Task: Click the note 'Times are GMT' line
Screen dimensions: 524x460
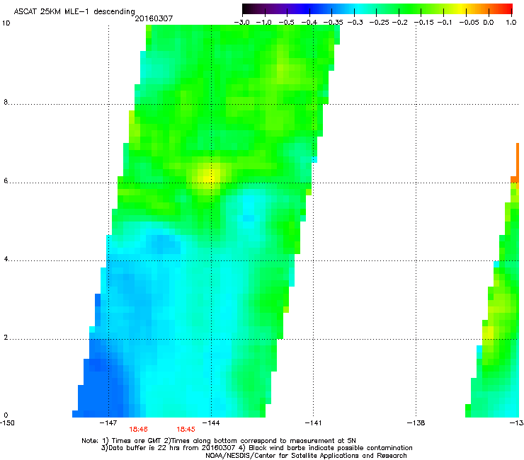Action: coord(219,441)
